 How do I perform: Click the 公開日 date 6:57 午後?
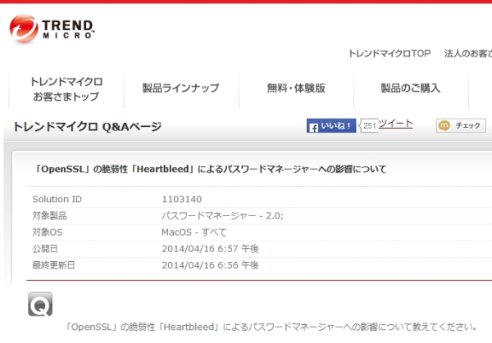tap(211, 248)
